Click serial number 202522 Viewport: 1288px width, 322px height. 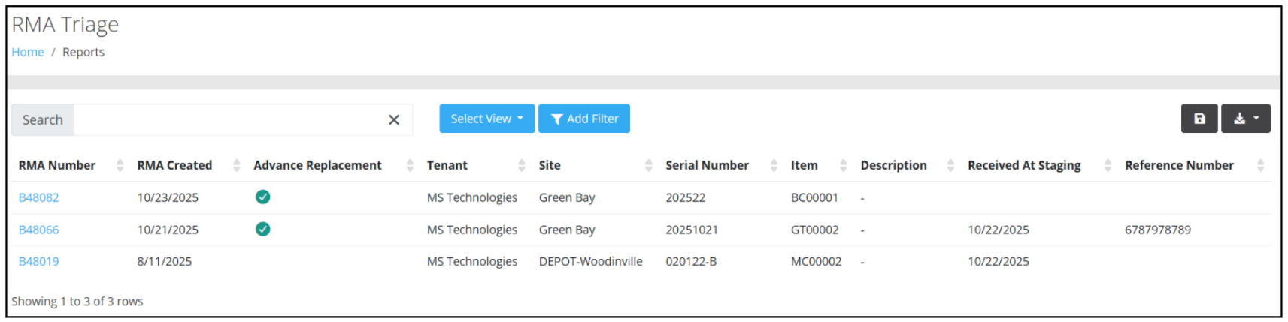685,197
